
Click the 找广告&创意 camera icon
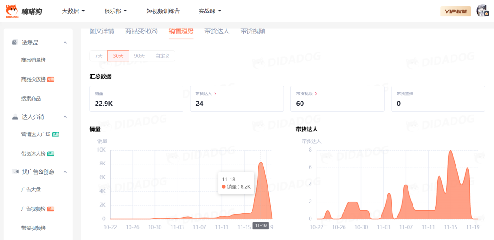tap(15, 172)
